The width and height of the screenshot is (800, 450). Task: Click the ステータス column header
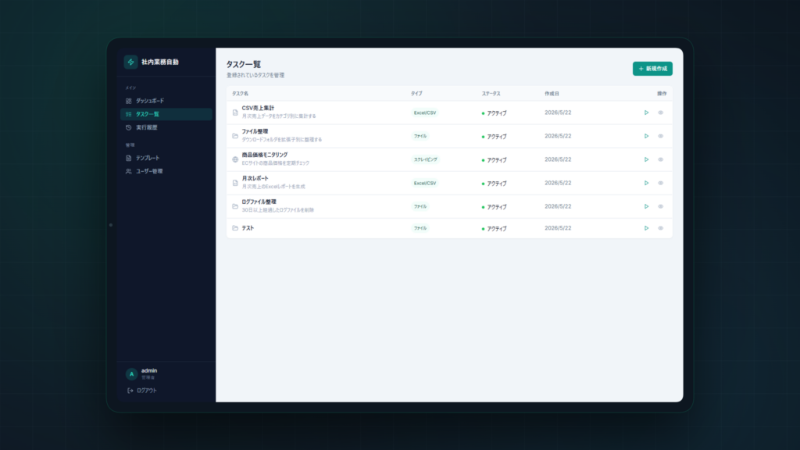[491, 94]
